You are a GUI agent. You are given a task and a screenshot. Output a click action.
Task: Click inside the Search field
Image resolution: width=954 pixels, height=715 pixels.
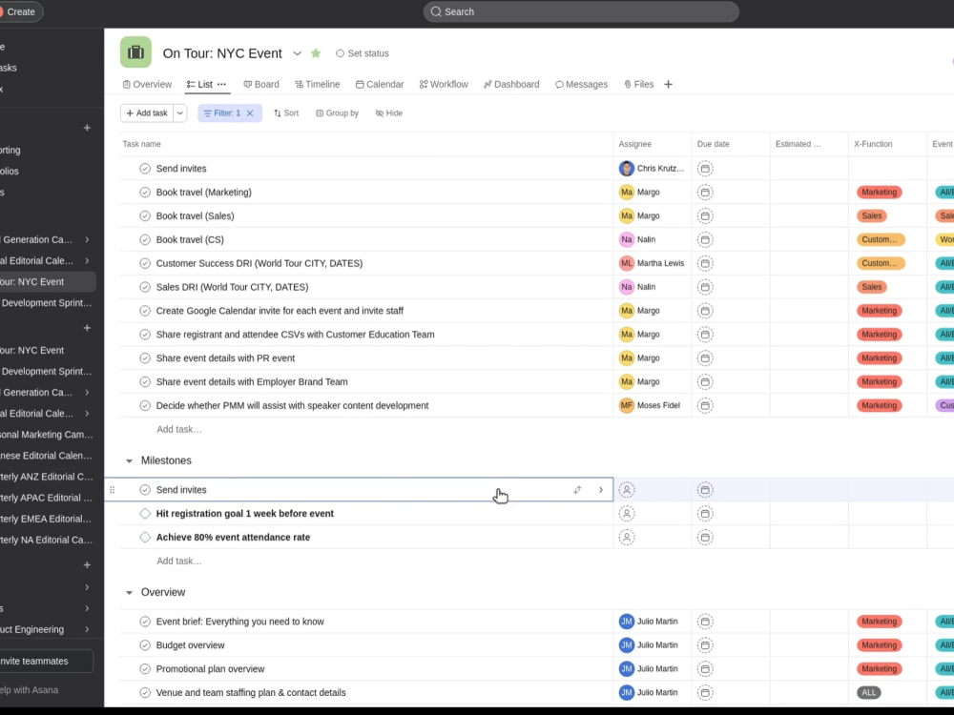point(580,11)
